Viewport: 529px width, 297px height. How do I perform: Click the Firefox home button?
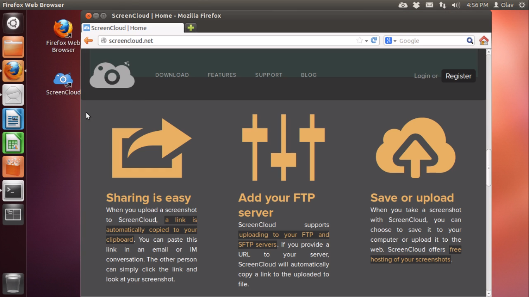click(484, 41)
